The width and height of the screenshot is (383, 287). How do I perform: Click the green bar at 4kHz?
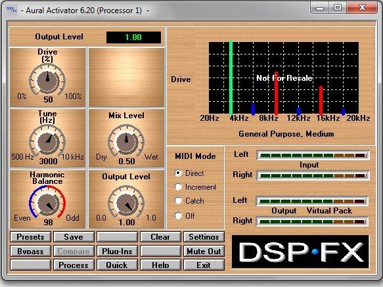pyautogui.click(x=231, y=78)
